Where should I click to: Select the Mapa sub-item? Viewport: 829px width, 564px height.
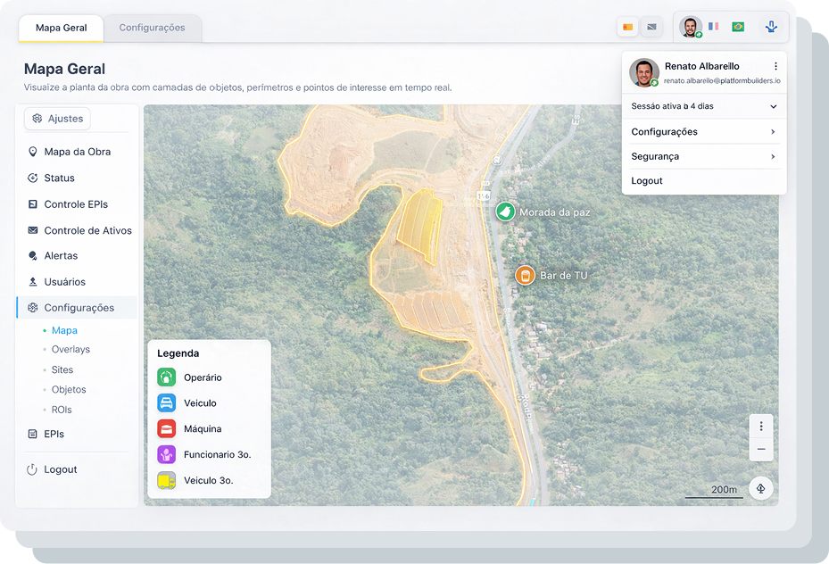pos(64,330)
